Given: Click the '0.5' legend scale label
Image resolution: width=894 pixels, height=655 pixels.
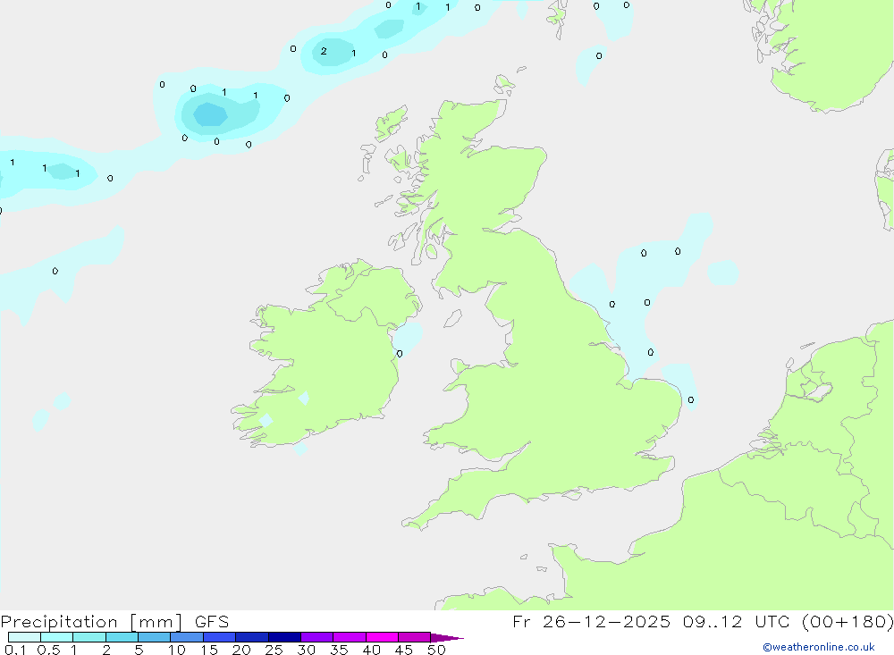Looking at the screenshot, I should tap(48, 650).
